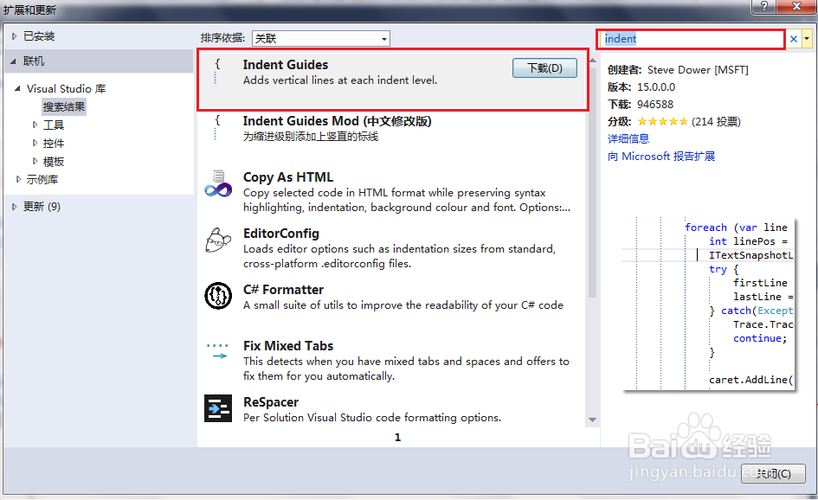Collapse the 联机 category
The image size is (818, 500).
point(14,61)
